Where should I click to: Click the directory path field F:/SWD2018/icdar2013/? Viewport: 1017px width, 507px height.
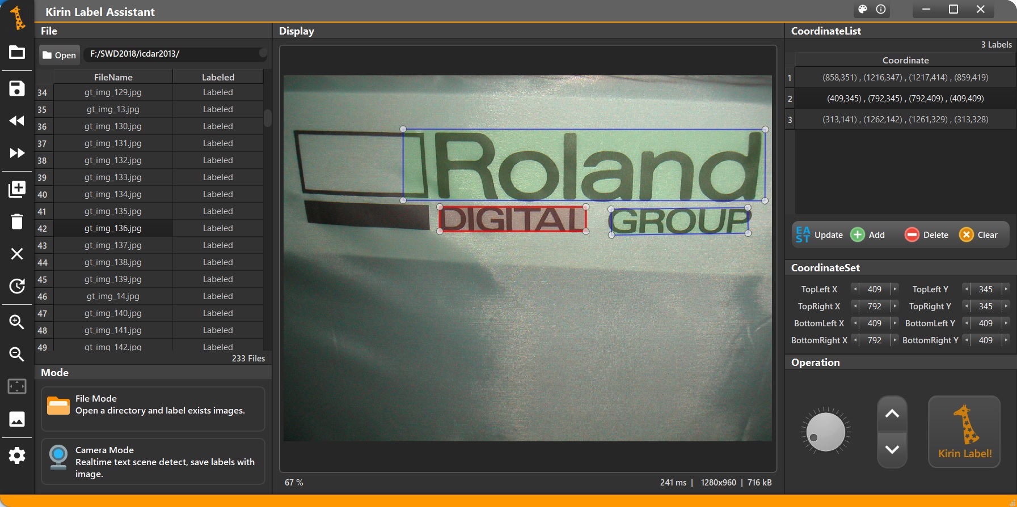(x=175, y=54)
